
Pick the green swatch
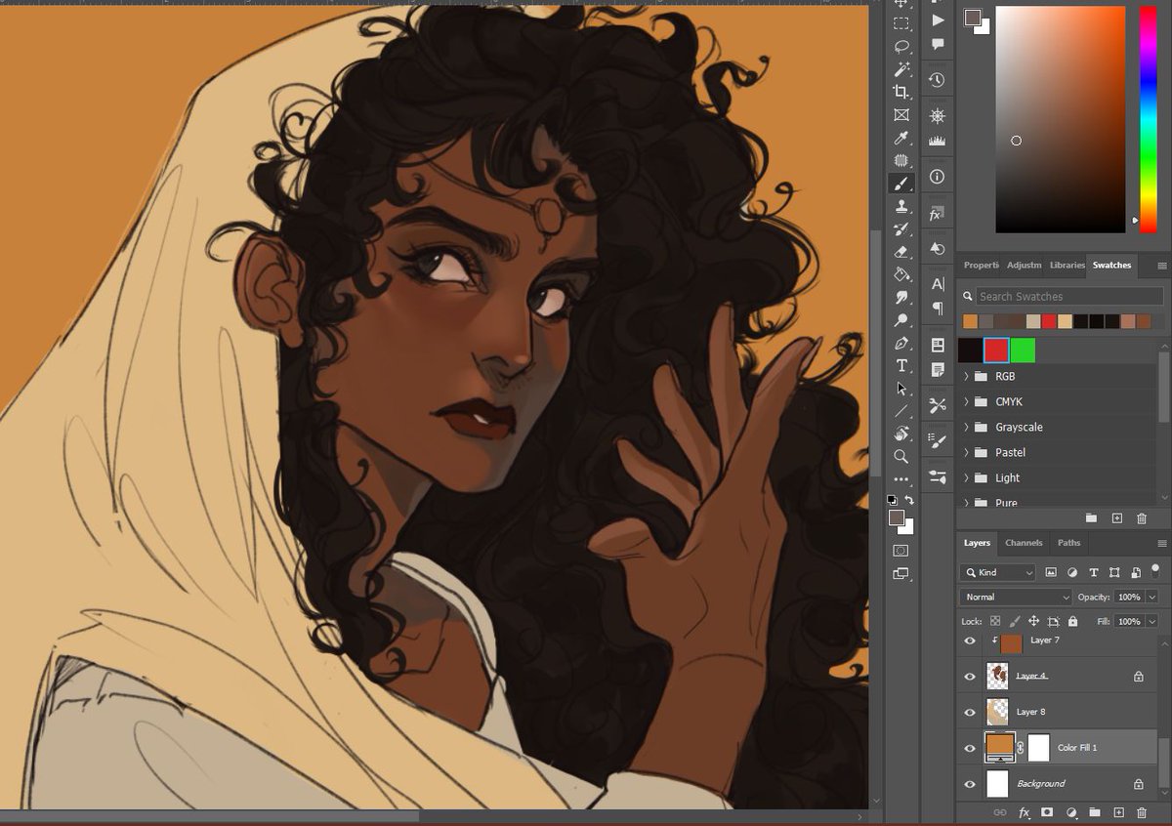pos(1023,351)
